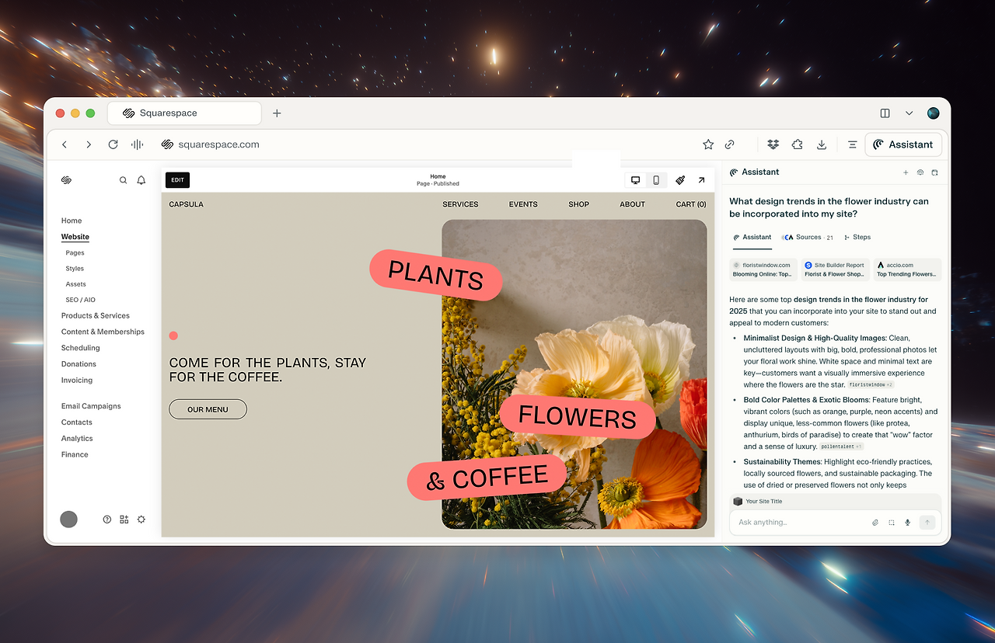Open the tab overview dropdown chevron
Image resolution: width=995 pixels, height=643 pixels.
tap(909, 113)
